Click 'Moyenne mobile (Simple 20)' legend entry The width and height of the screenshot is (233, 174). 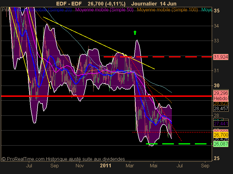click(43, 10)
